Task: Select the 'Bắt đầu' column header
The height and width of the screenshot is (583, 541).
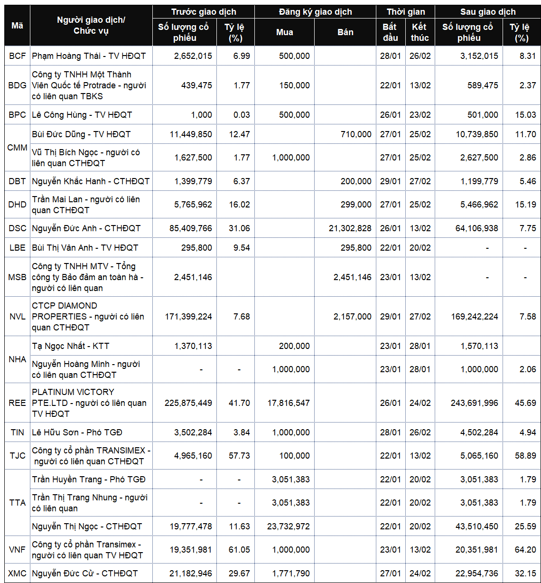Action: click(x=390, y=32)
